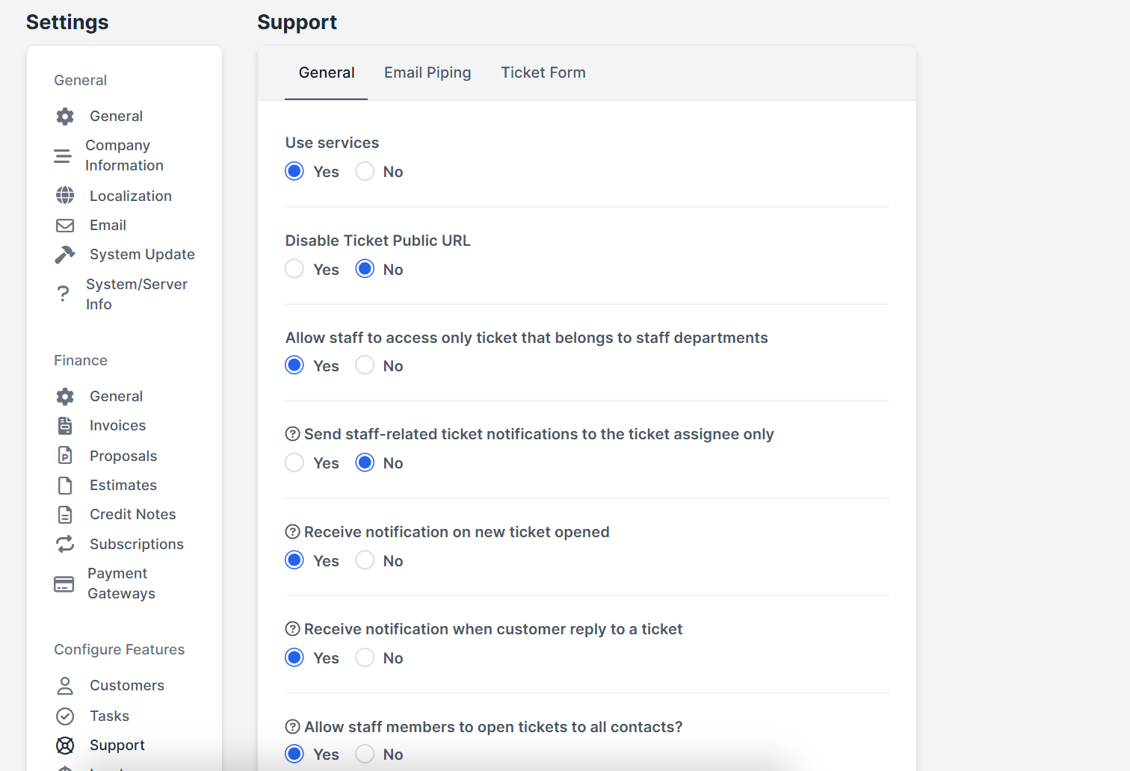Screen dimensions: 1130x771
Task: Select Yes for notifications to ticket assignee only
Action: (x=294, y=462)
